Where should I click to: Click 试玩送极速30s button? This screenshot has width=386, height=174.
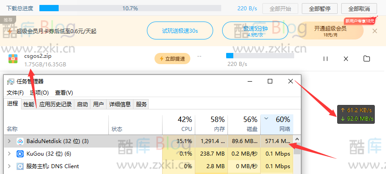pos(180,30)
